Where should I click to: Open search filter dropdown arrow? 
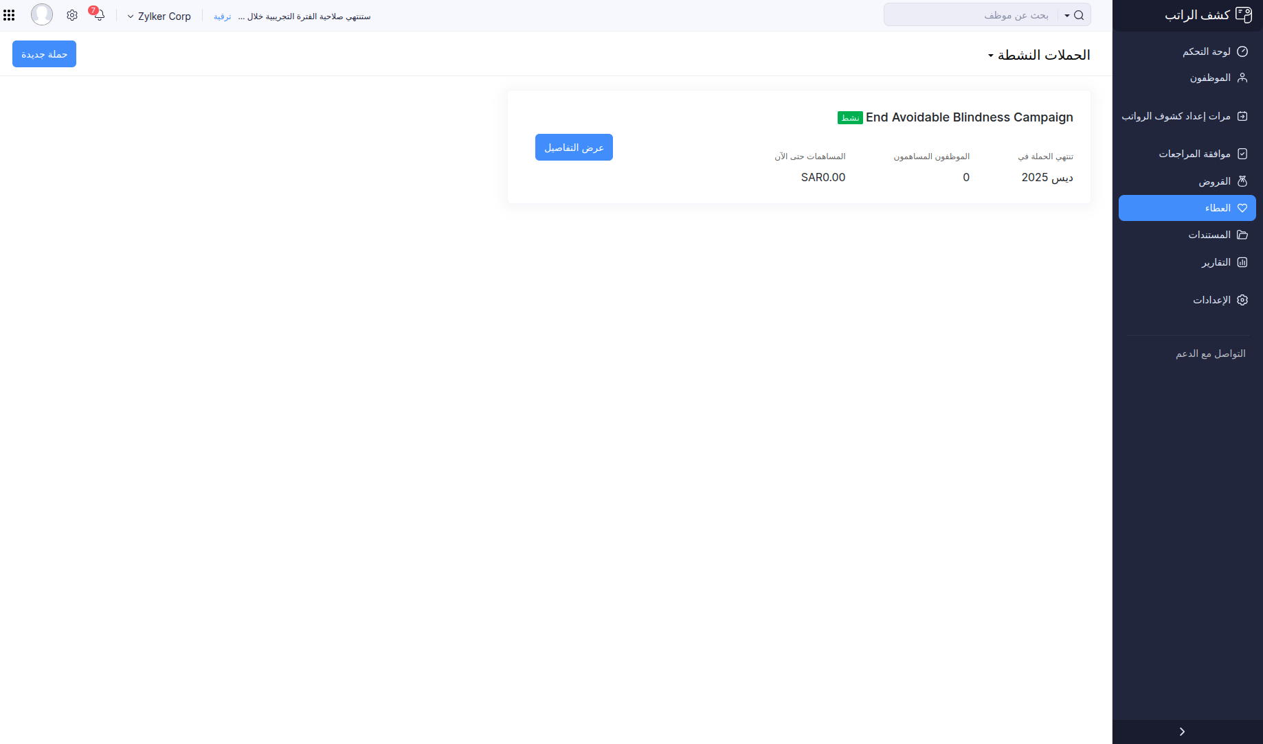(1066, 15)
